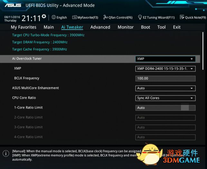Click the globe language icon
The width and height of the screenshot is (207, 169).
click(x=53, y=17)
